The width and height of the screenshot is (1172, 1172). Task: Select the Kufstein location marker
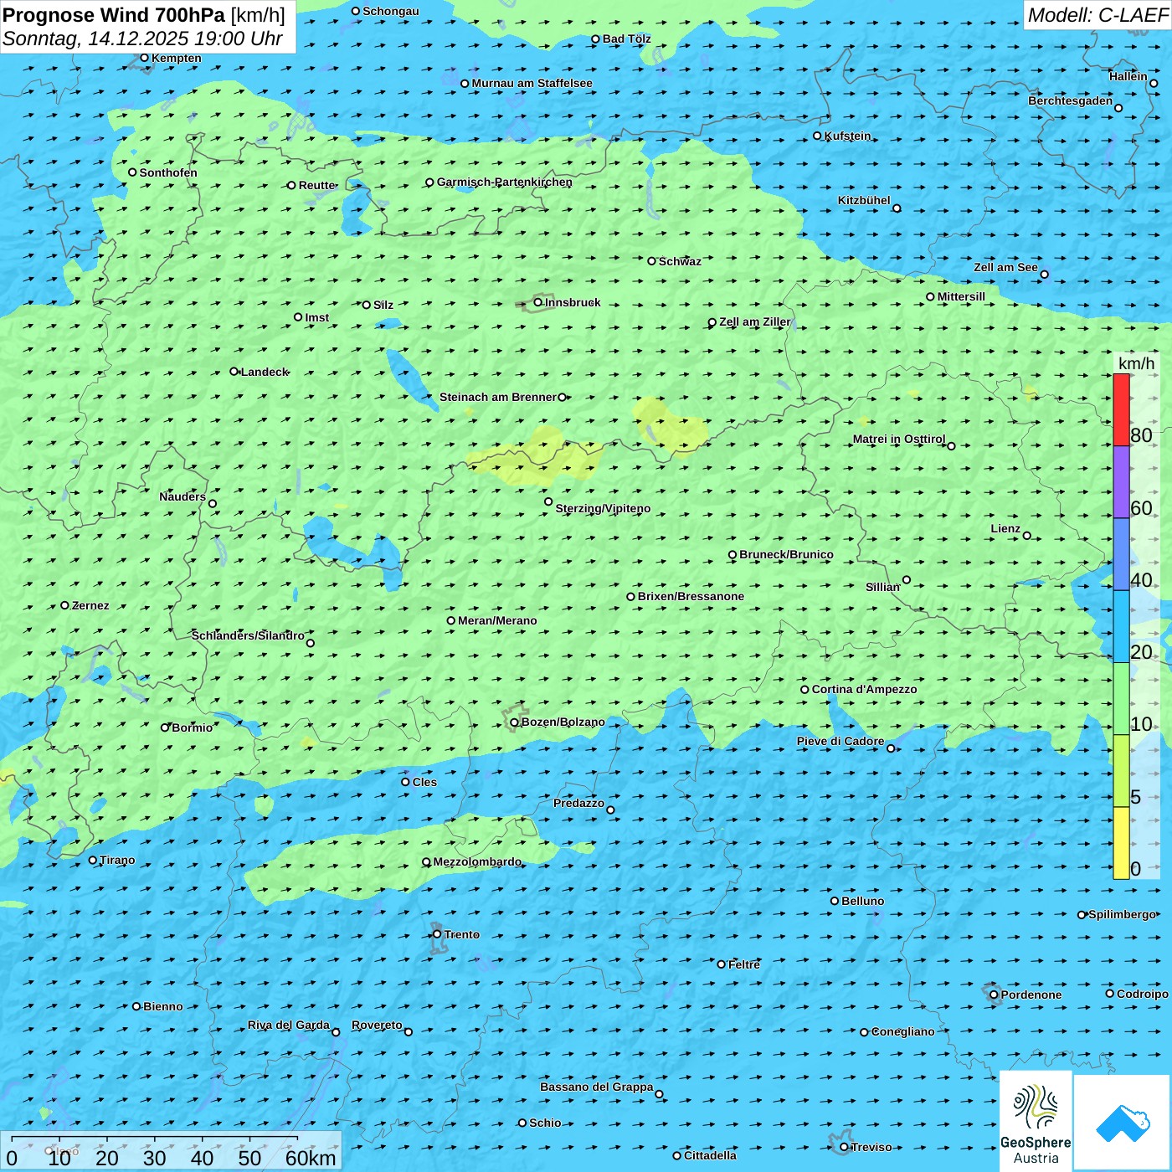point(818,136)
